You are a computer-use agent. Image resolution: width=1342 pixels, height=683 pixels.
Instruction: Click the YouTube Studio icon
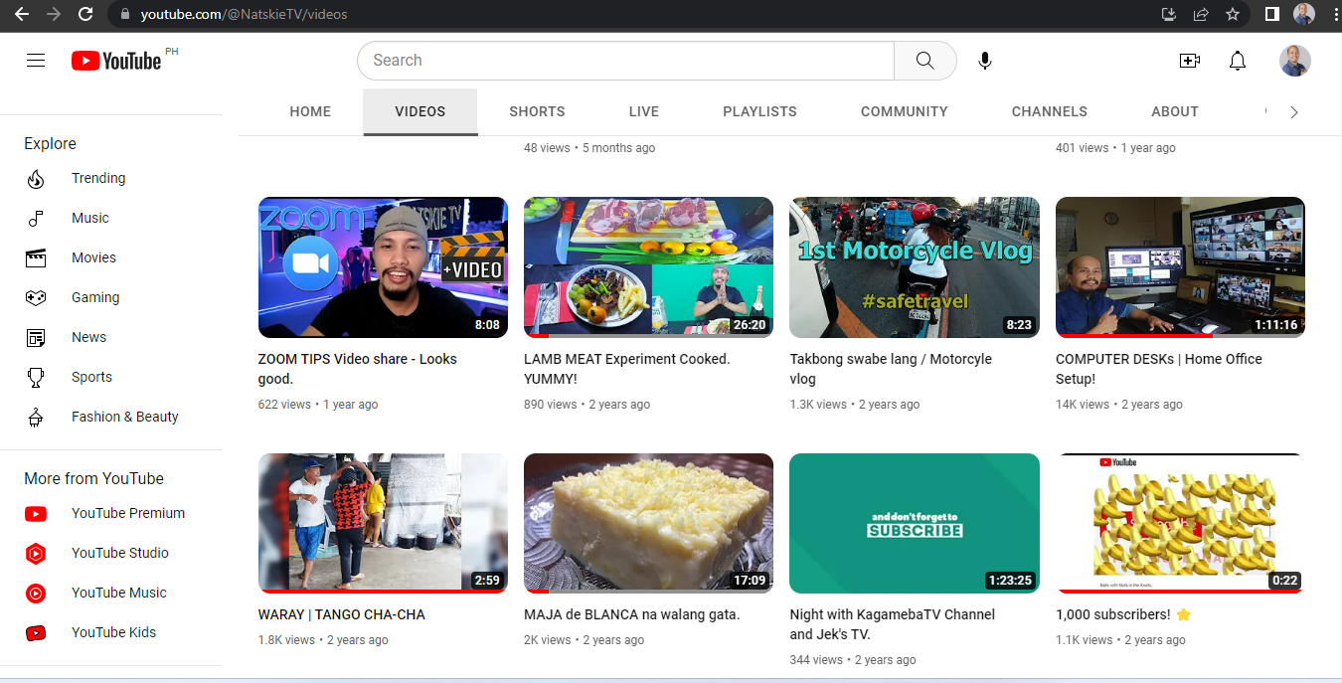pyautogui.click(x=36, y=554)
